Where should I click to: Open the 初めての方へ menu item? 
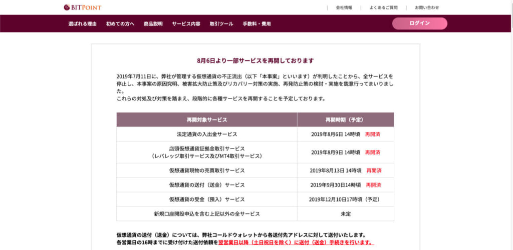pos(120,23)
